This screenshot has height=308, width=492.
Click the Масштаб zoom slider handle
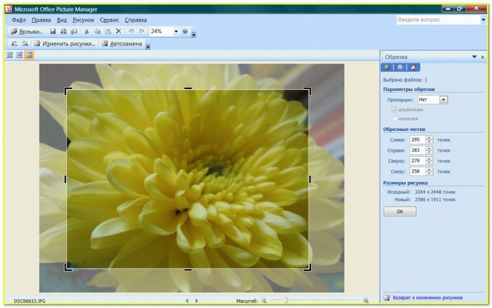pos(285,301)
